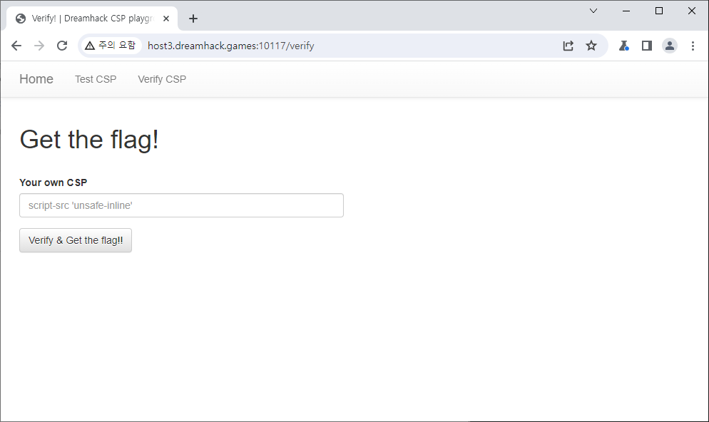Reload the current page
This screenshot has height=422, width=709.
click(x=62, y=46)
